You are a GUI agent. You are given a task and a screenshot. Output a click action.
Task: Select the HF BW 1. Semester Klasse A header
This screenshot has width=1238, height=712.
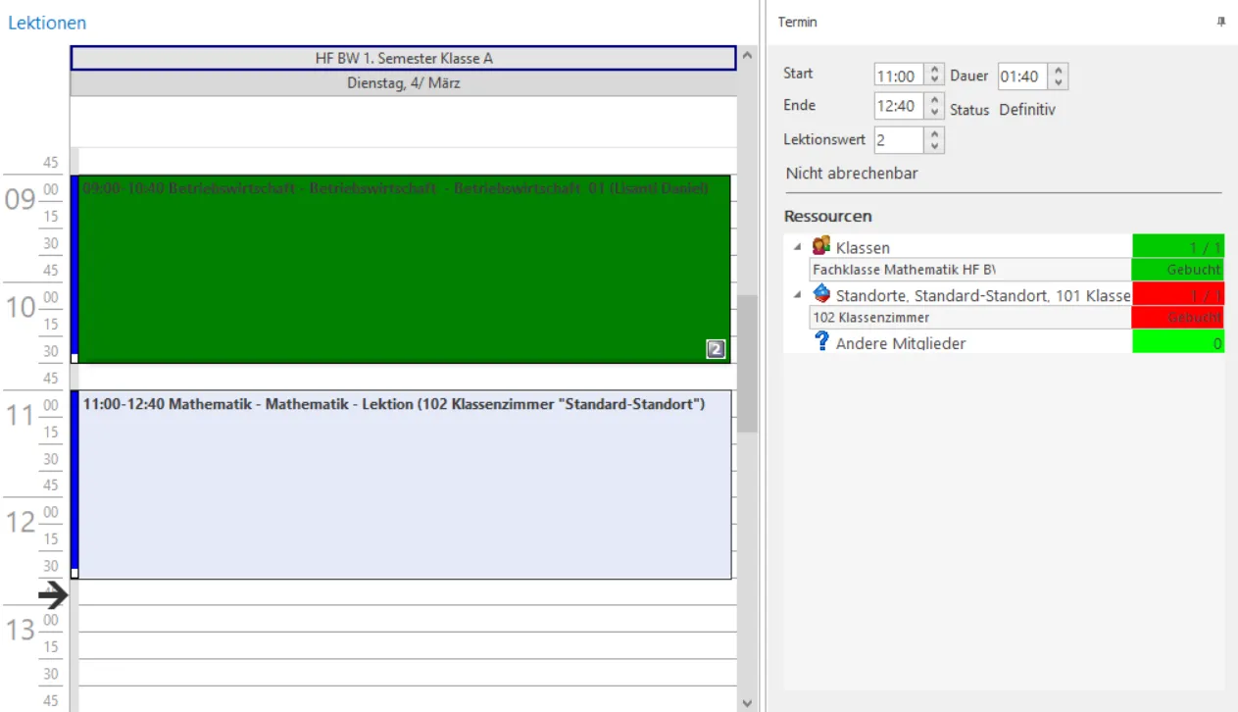tap(403, 59)
